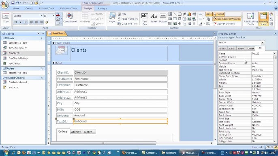Click the Format Painter brush icon
278x156 pixels.
click(47, 22)
